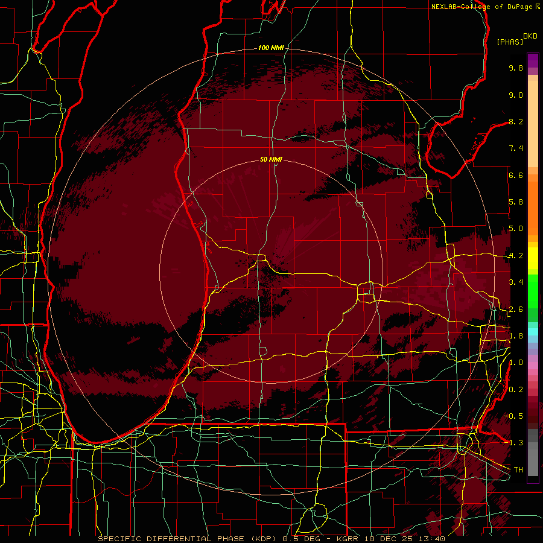Screen dimensions: 543x543
Task: Click the 100 NMI range ring label
Action: (x=270, y=48)
